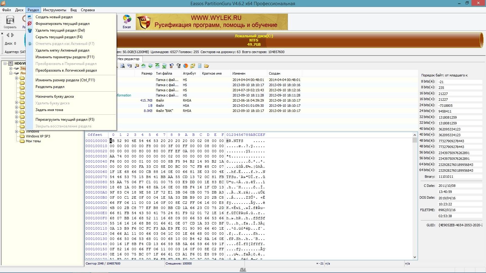Select the Windows XP SP3 folder
Image resolution: width=486 pixels, height=273 pixels.
[x=38, y=136]
